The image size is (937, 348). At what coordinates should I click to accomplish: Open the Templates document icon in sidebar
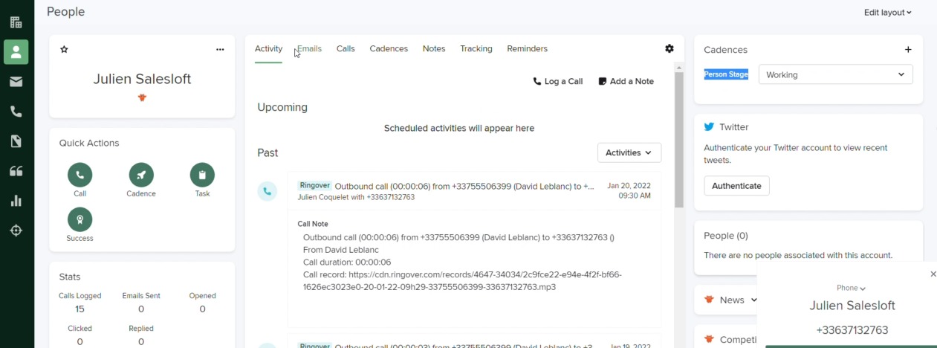16,141
